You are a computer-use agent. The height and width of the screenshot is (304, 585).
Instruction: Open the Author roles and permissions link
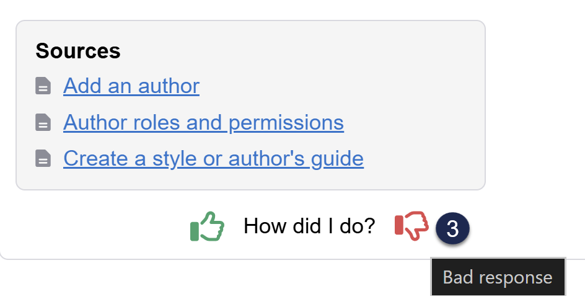coord(203,122)
